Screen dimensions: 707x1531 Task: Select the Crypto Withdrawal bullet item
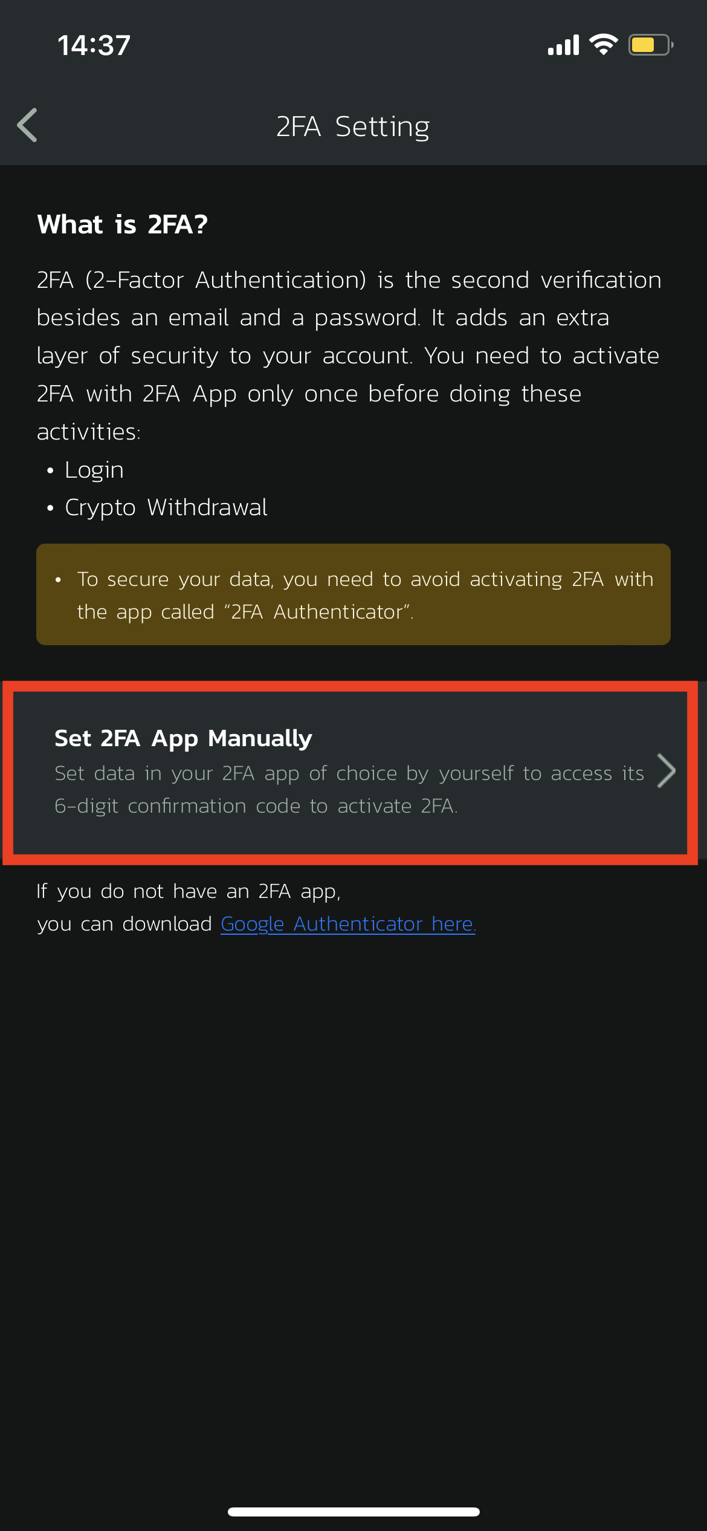click(x=166, y=507)
